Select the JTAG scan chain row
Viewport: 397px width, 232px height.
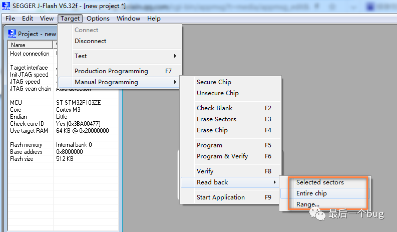pyautogui.click(x=31, y=89)
